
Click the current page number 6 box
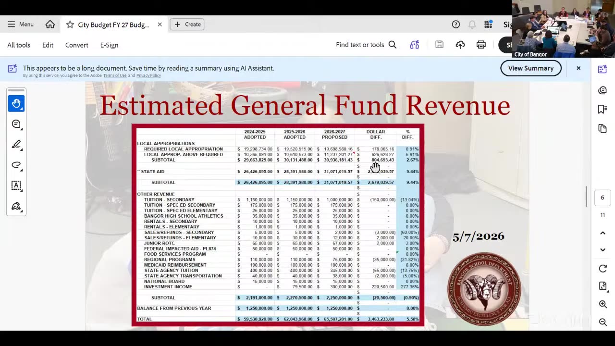point(603,198)
